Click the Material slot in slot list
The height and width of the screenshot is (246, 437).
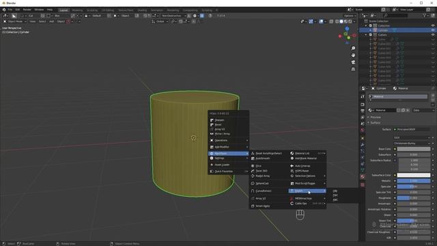pyautogui.click(x=397, y=96)
